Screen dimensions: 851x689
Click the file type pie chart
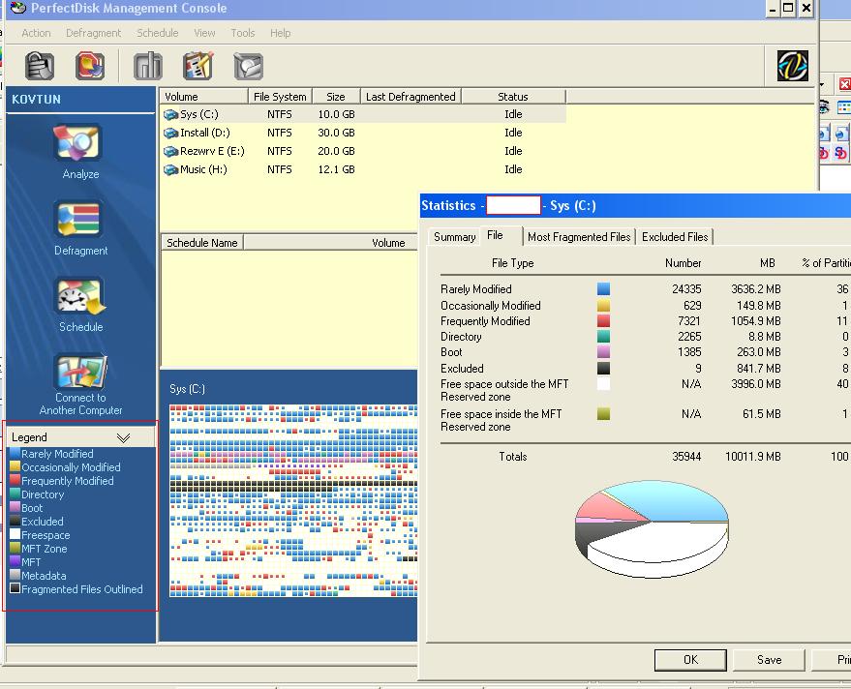[x=652, y=529]
